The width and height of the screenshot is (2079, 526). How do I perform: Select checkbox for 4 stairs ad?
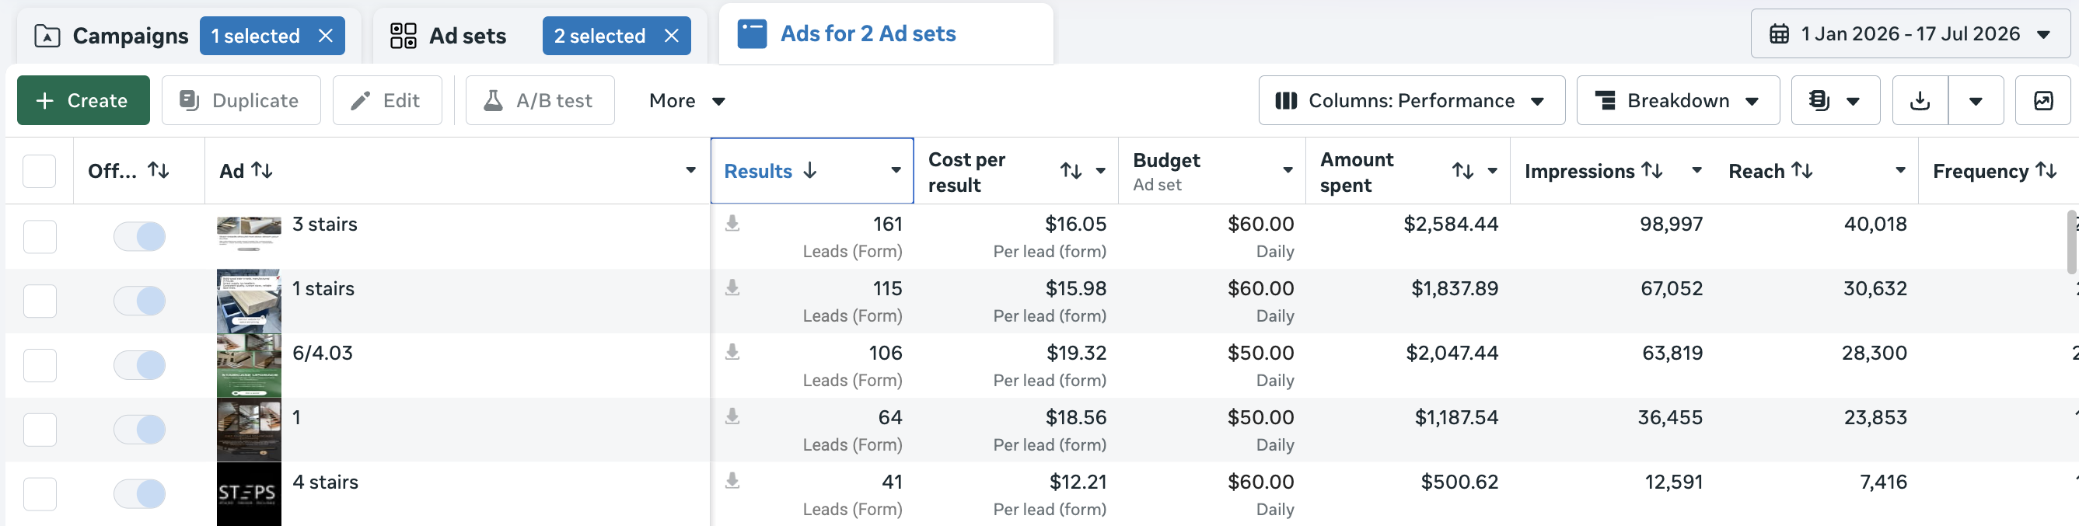pos(40,495)
